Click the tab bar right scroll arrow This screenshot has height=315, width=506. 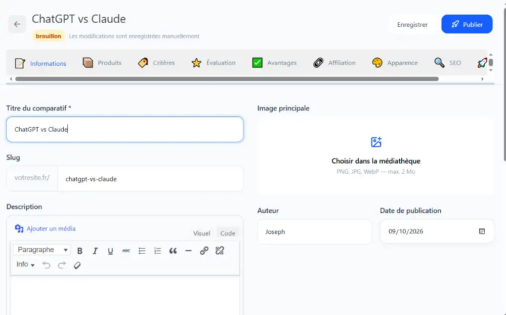pos(482,79)
